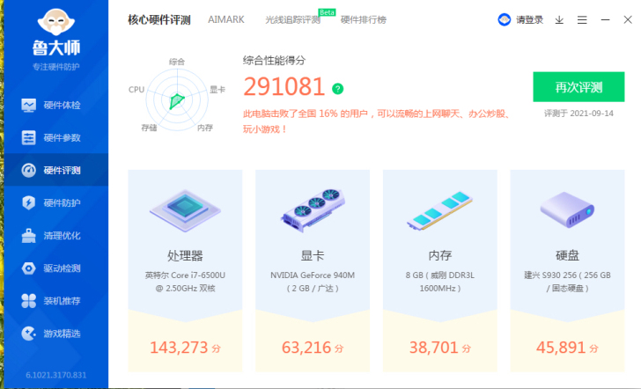Switch to 硬件排行榜 tab
The width and height of the screenshot is (641, 389).
click(364, 19)
